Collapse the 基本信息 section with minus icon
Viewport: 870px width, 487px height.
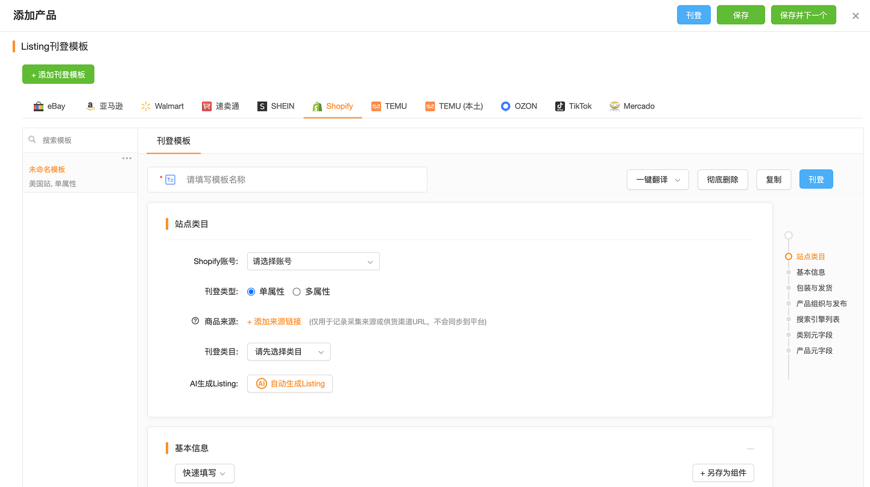750,448
